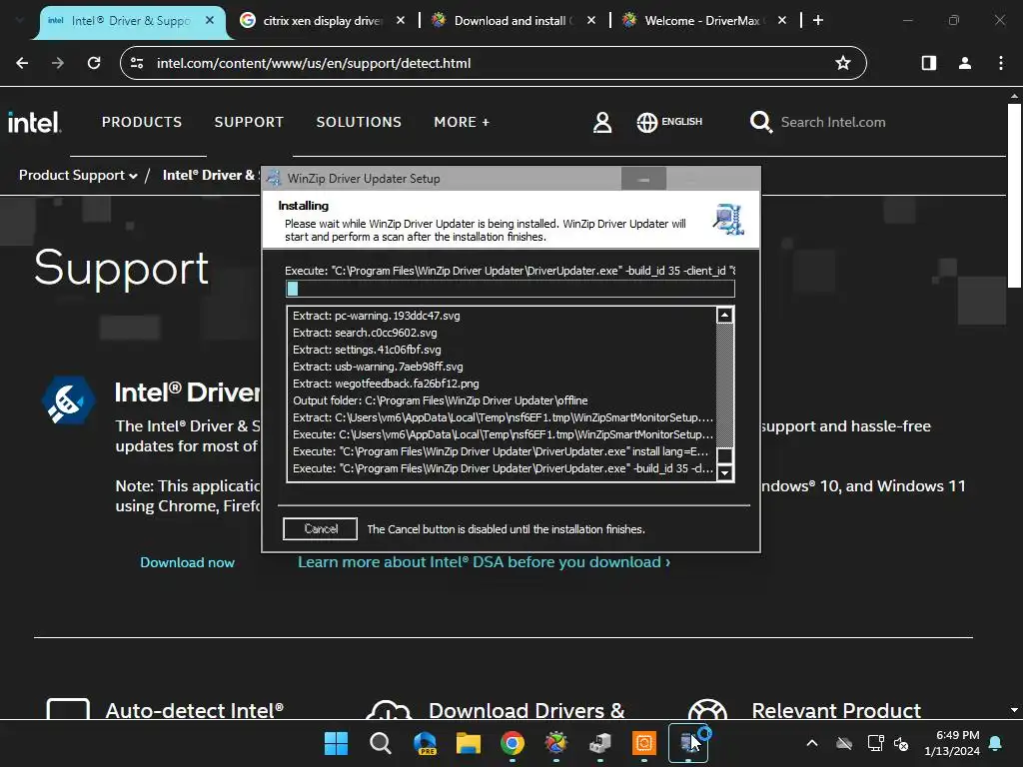The height and width of the screenshot is (767, 1023).
Task: Launch Edge PRE from the taskbar
Action: (x=425, y=743)
